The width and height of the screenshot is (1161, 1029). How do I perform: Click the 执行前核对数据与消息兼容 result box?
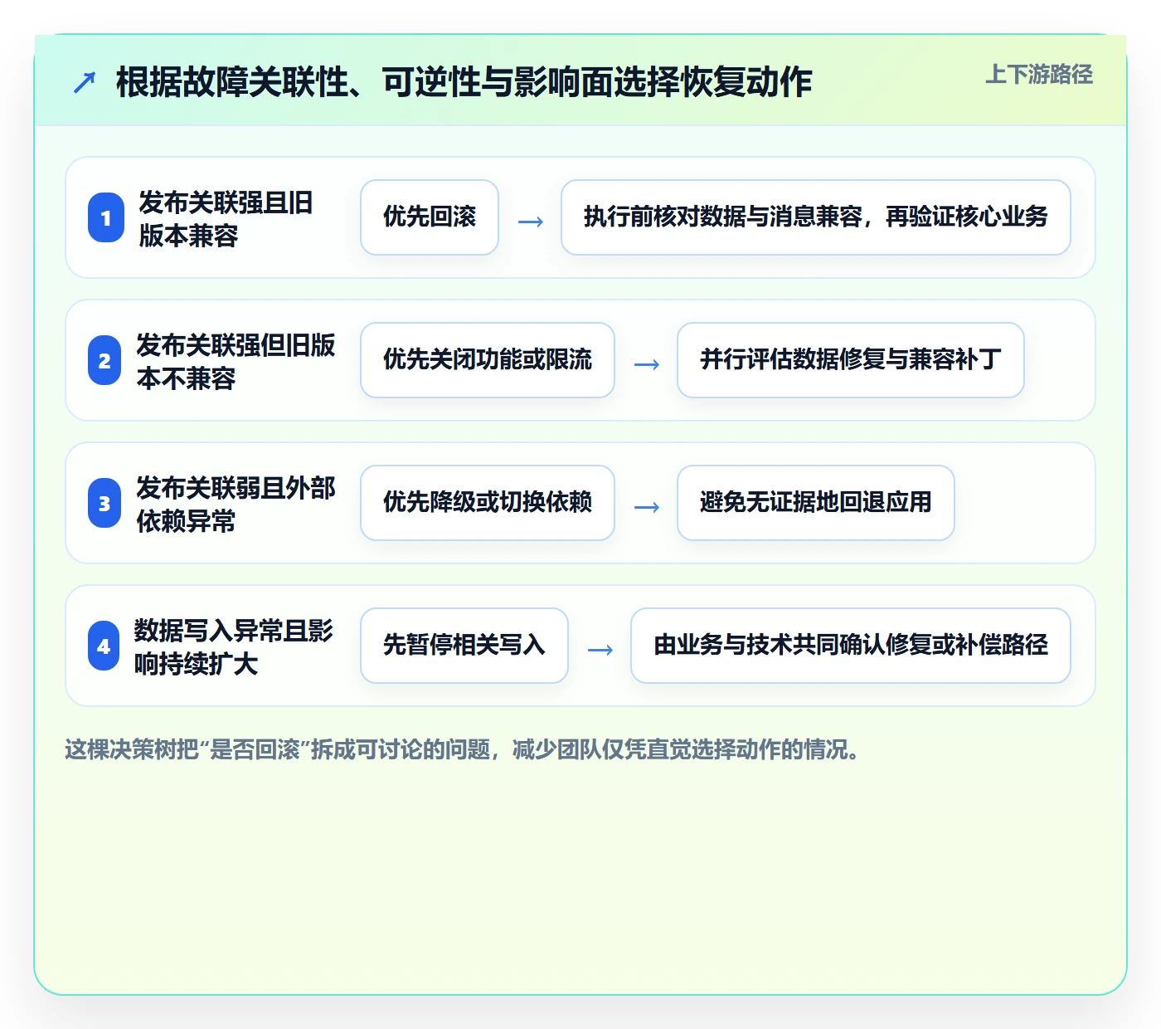(x=816, y=217)
